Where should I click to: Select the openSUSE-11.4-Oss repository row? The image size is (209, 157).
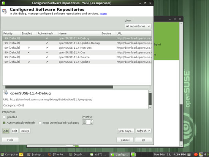tap(77, 52)
